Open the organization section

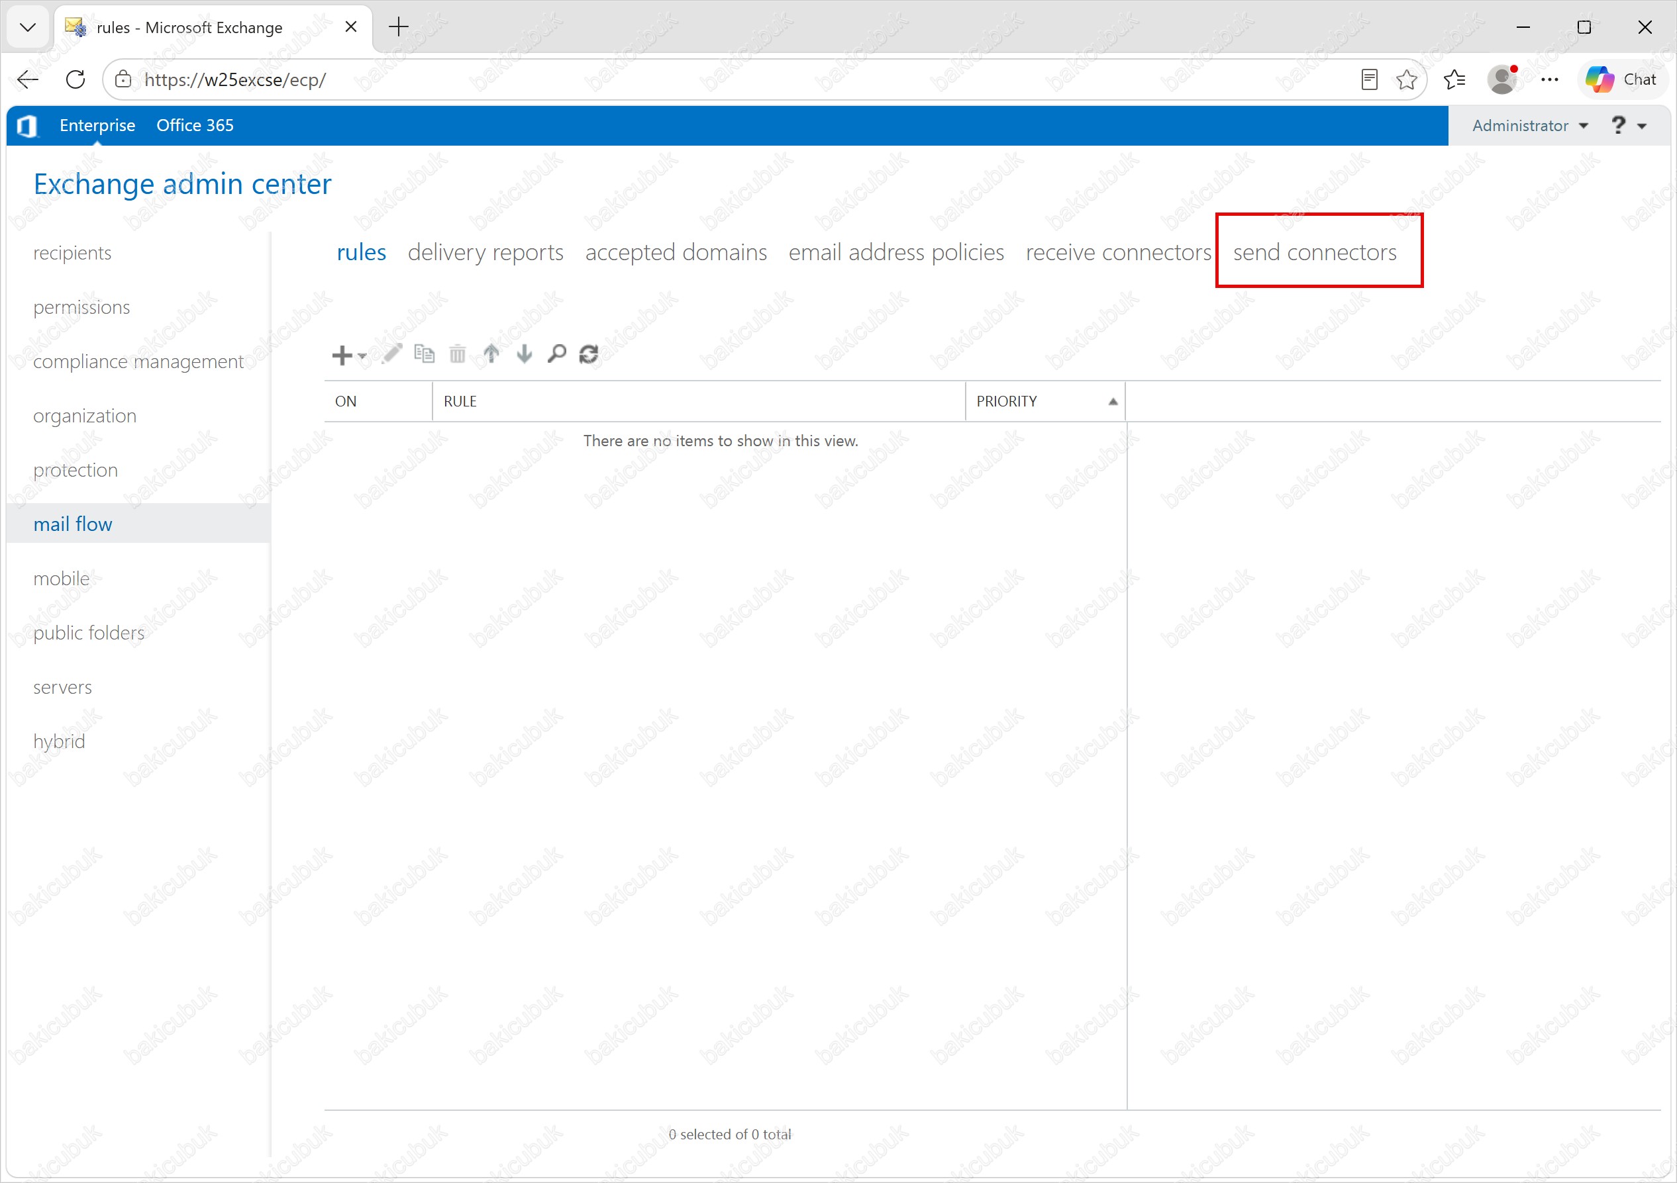85,416
